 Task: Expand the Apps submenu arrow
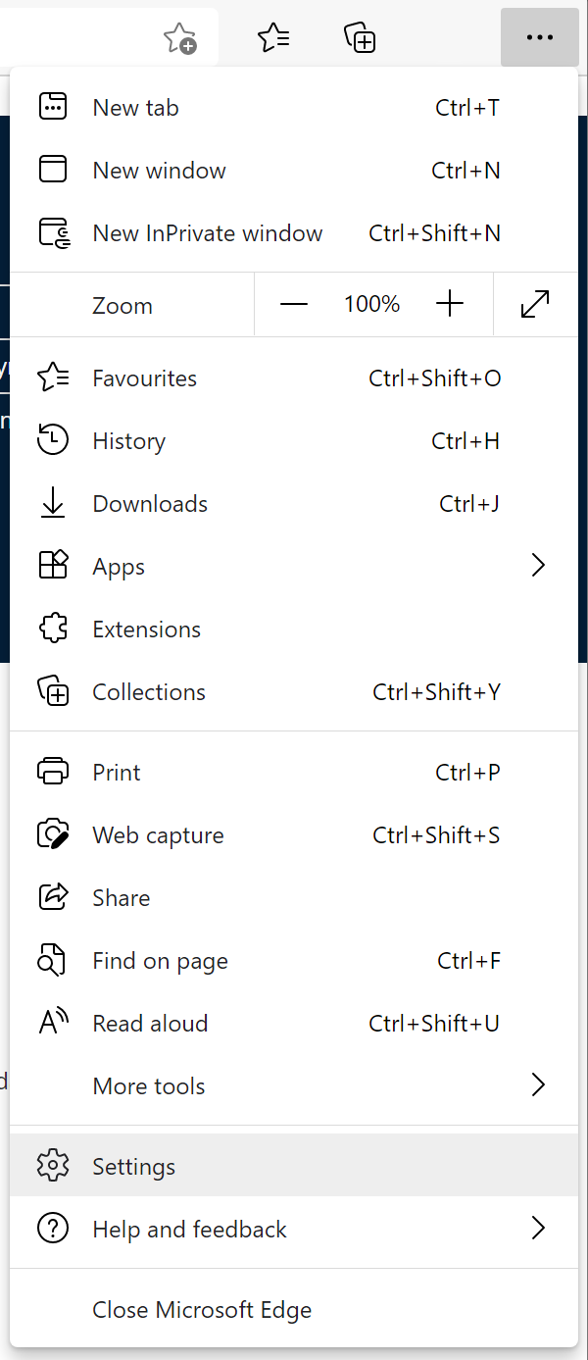pos(537,566)
